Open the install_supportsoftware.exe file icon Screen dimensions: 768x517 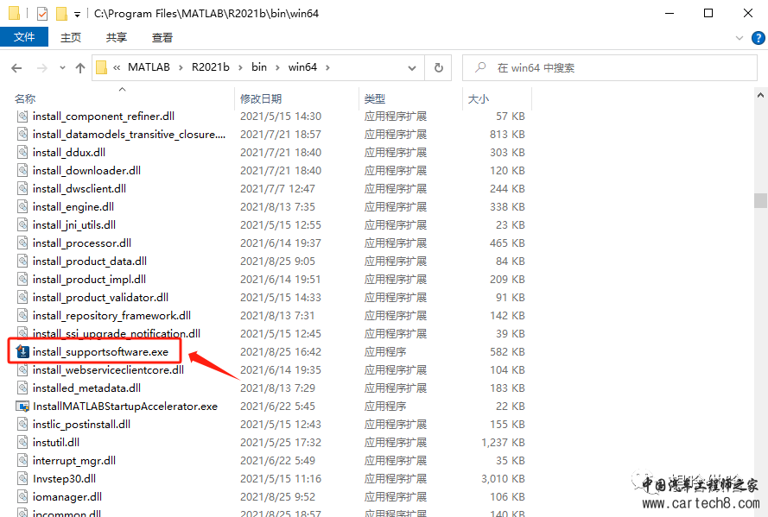[x=22, y=351]
